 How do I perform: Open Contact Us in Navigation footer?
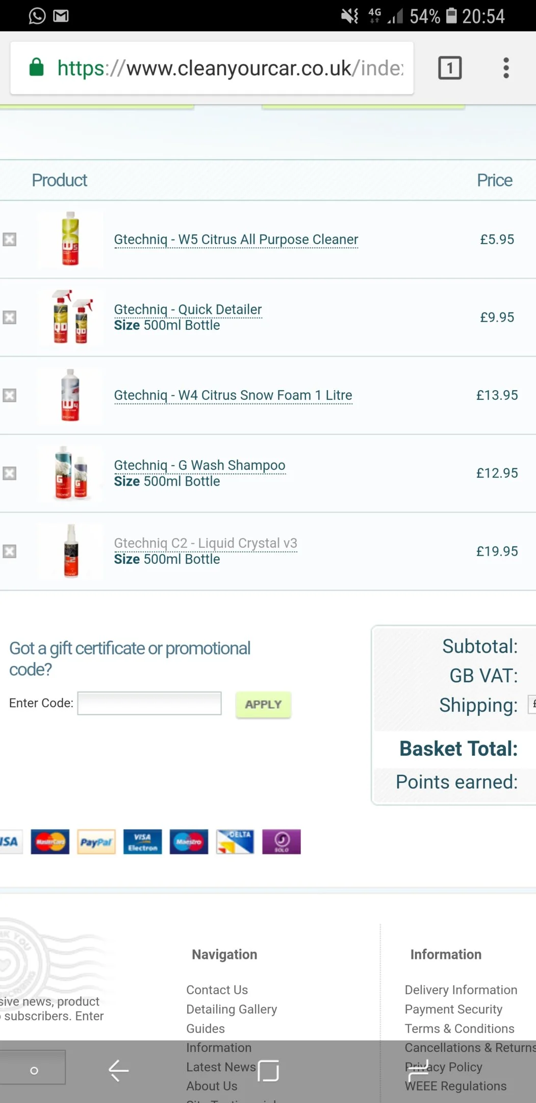217,990
